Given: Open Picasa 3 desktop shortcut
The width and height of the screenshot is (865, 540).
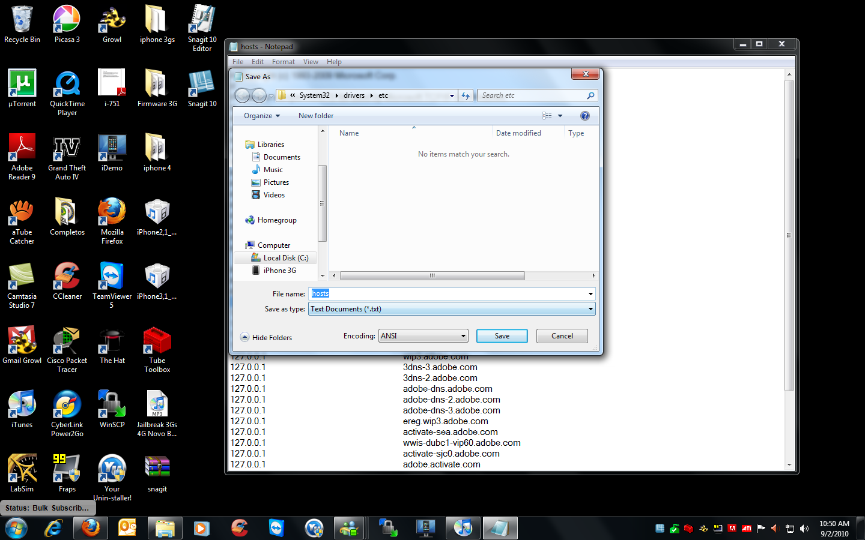Looking at the screenshot, I should pos(67,24).
